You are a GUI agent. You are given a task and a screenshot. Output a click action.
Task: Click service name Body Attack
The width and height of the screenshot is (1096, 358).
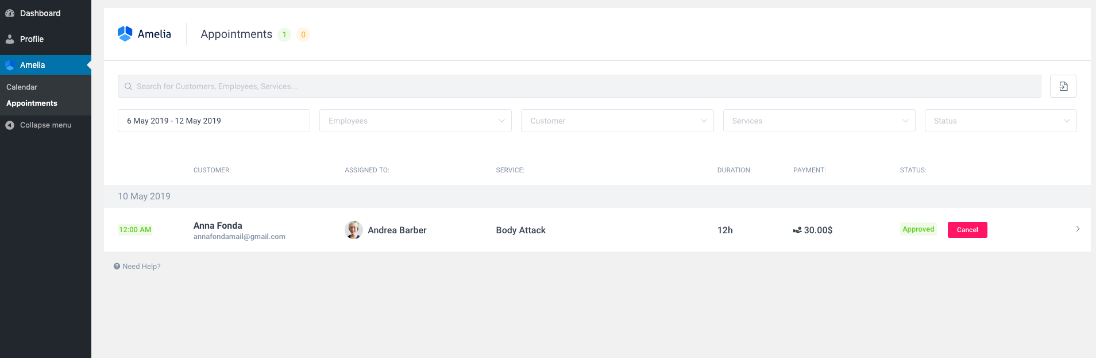(521, 230)
